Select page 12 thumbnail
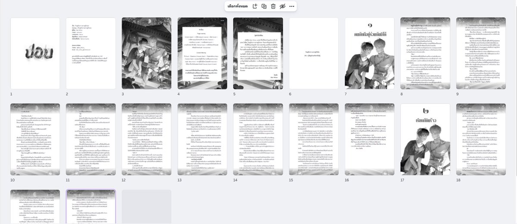Screen dimensions: 517x224 [147, 139]
